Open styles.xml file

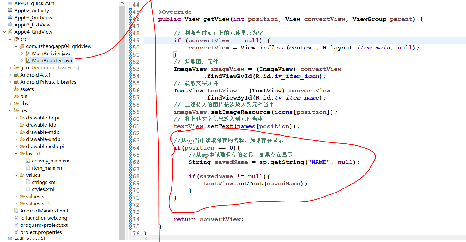[x=43, y=189]
